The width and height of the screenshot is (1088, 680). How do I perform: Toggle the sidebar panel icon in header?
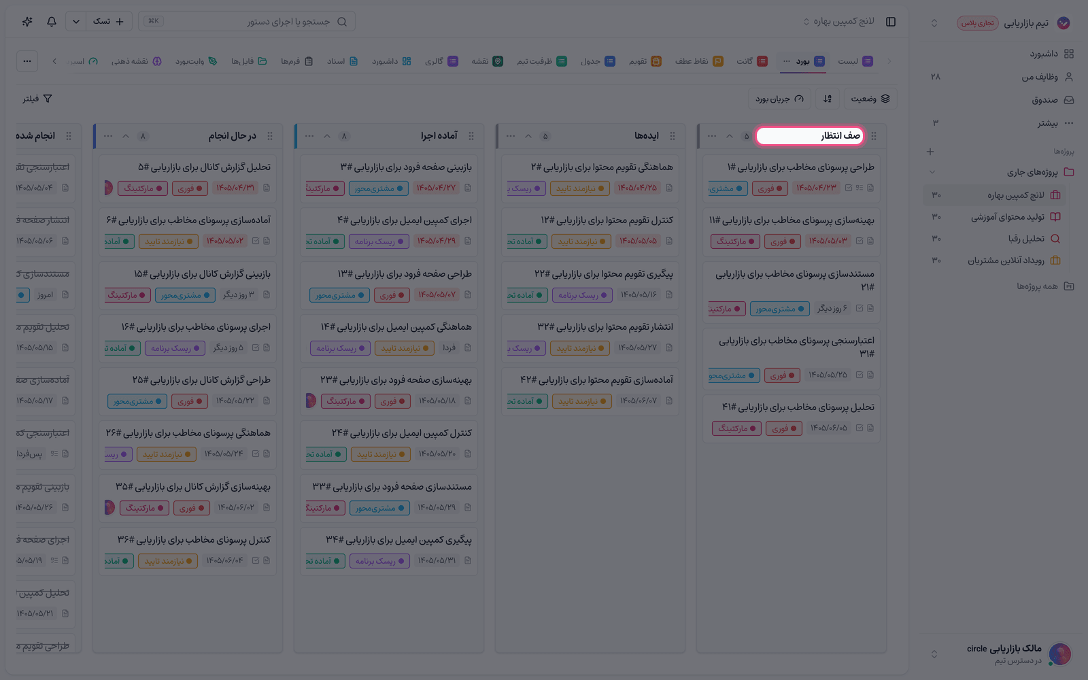[x=891, y=22]
